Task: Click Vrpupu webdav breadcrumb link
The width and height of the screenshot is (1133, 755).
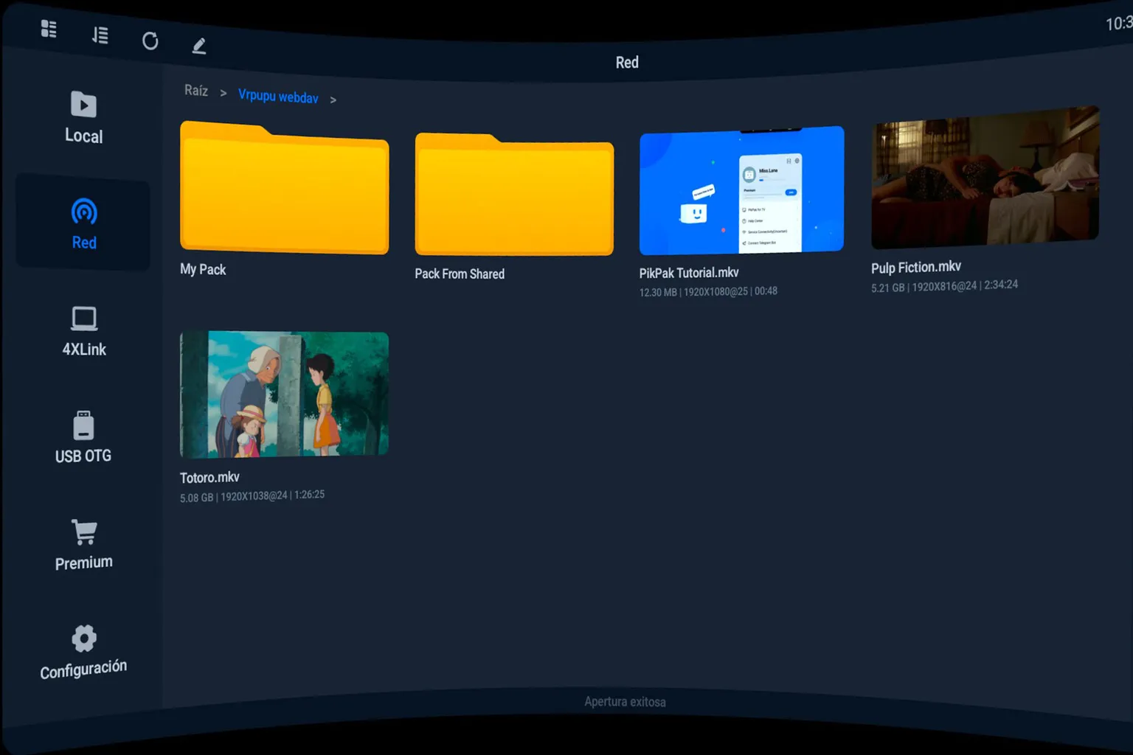Action: pos(278,96)
